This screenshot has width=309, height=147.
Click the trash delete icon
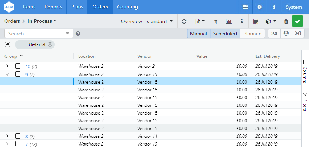tap(286, 21)
